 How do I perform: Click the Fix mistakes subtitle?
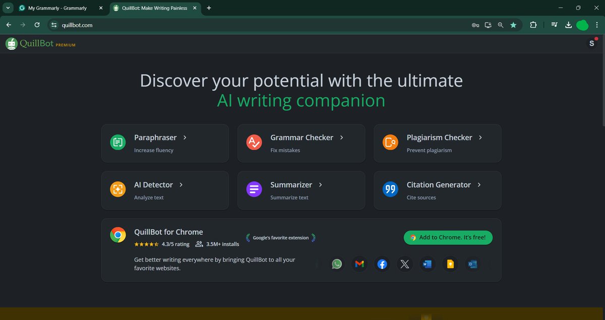pos(285,150)
